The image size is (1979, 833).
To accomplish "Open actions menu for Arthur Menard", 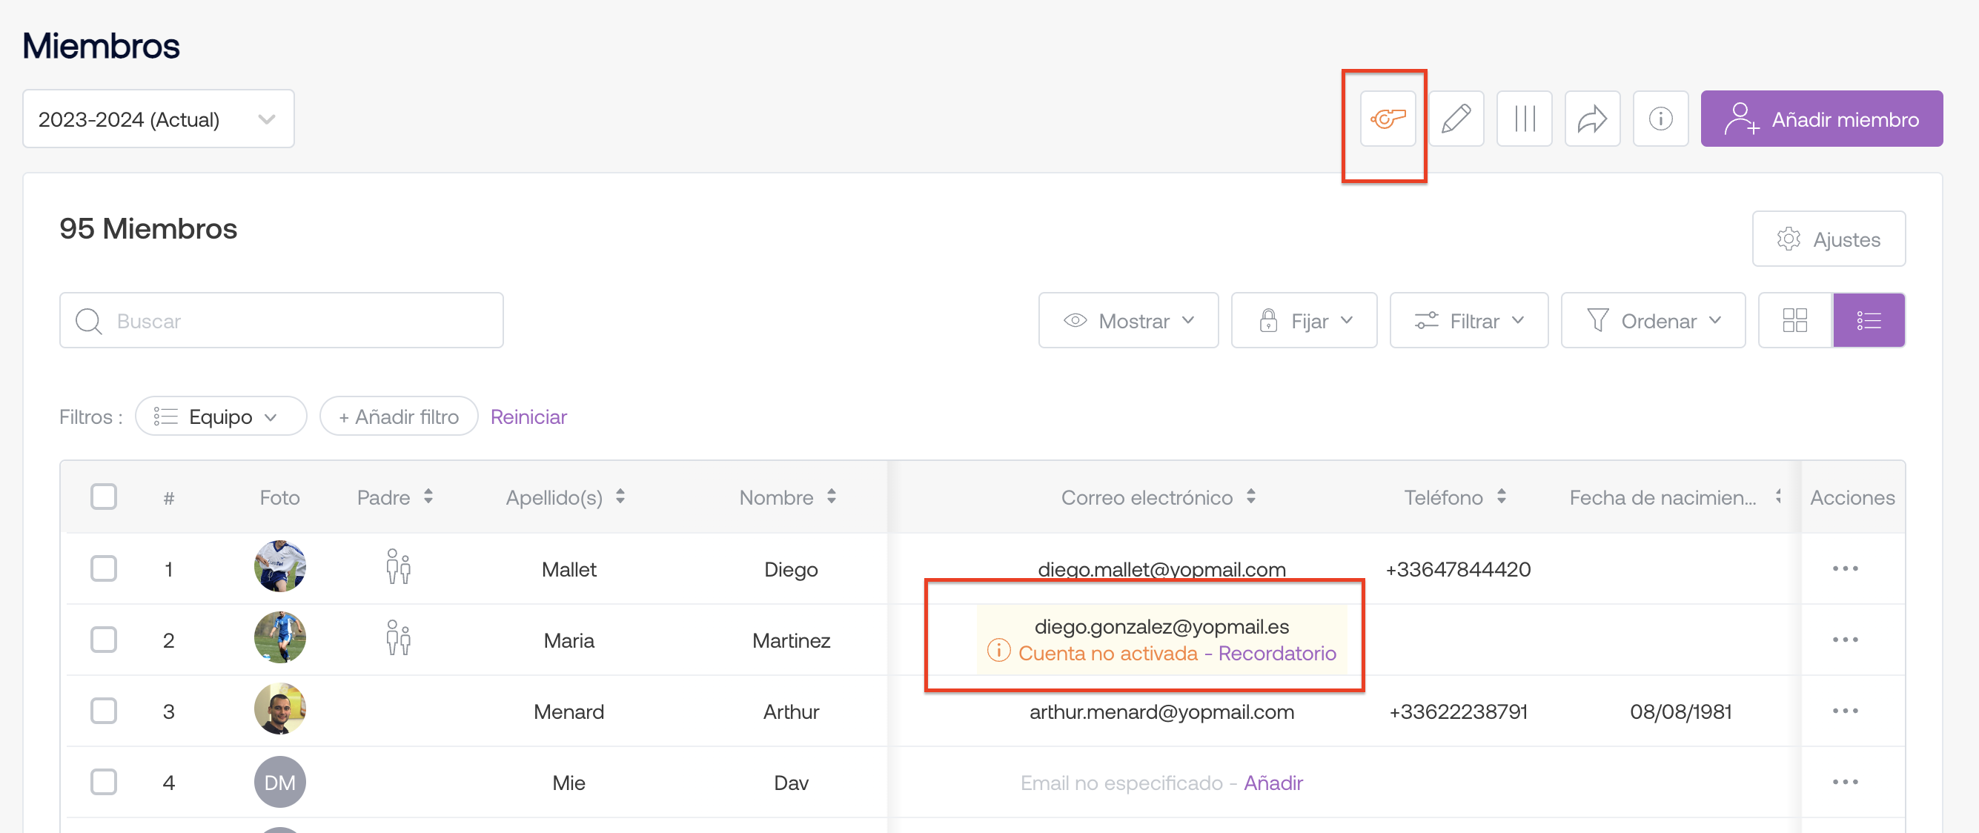I will pyautogui.click(x=1844, y=711).
